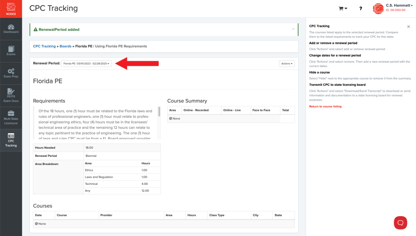The width and height of the screenshot is (416, 236).
Task: Close the CPC Tracking help panel
Action: pos(408,26)
